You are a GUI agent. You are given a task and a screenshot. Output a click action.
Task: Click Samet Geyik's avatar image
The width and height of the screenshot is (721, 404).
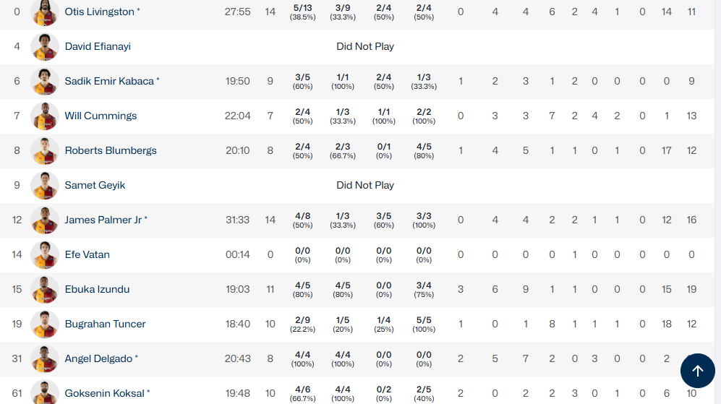click(x=45, y=185)
